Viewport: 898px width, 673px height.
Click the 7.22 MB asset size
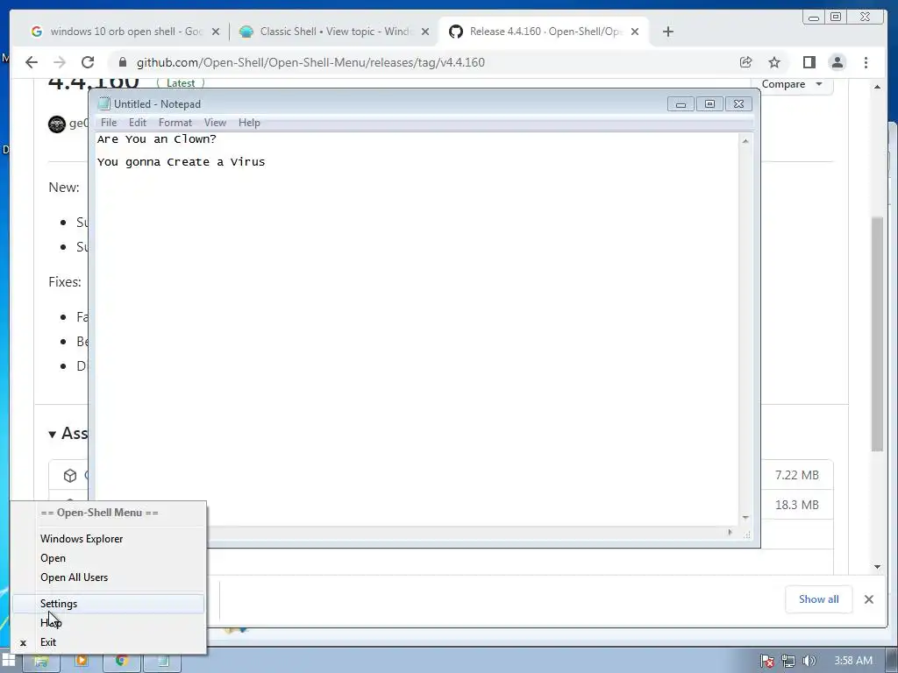(x=796, y=475)
